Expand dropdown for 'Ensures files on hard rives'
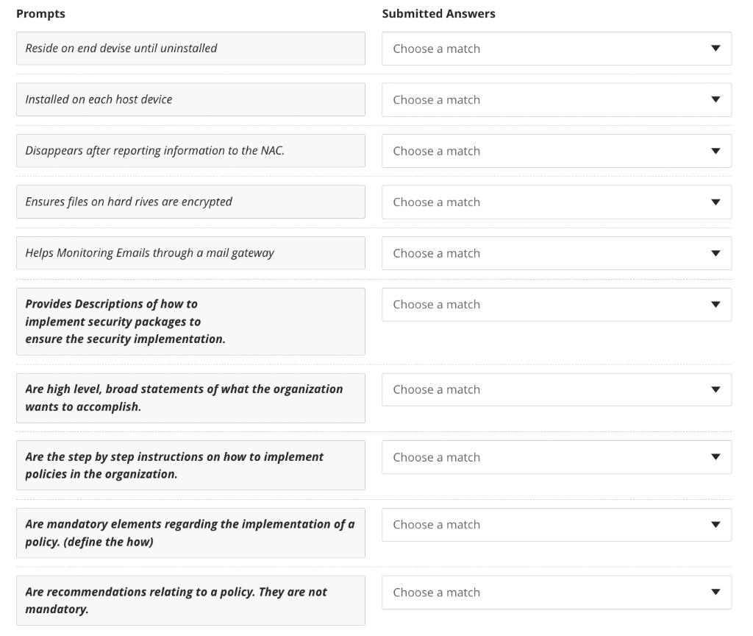Screen dimensions: 753x636 pos(556,202)
